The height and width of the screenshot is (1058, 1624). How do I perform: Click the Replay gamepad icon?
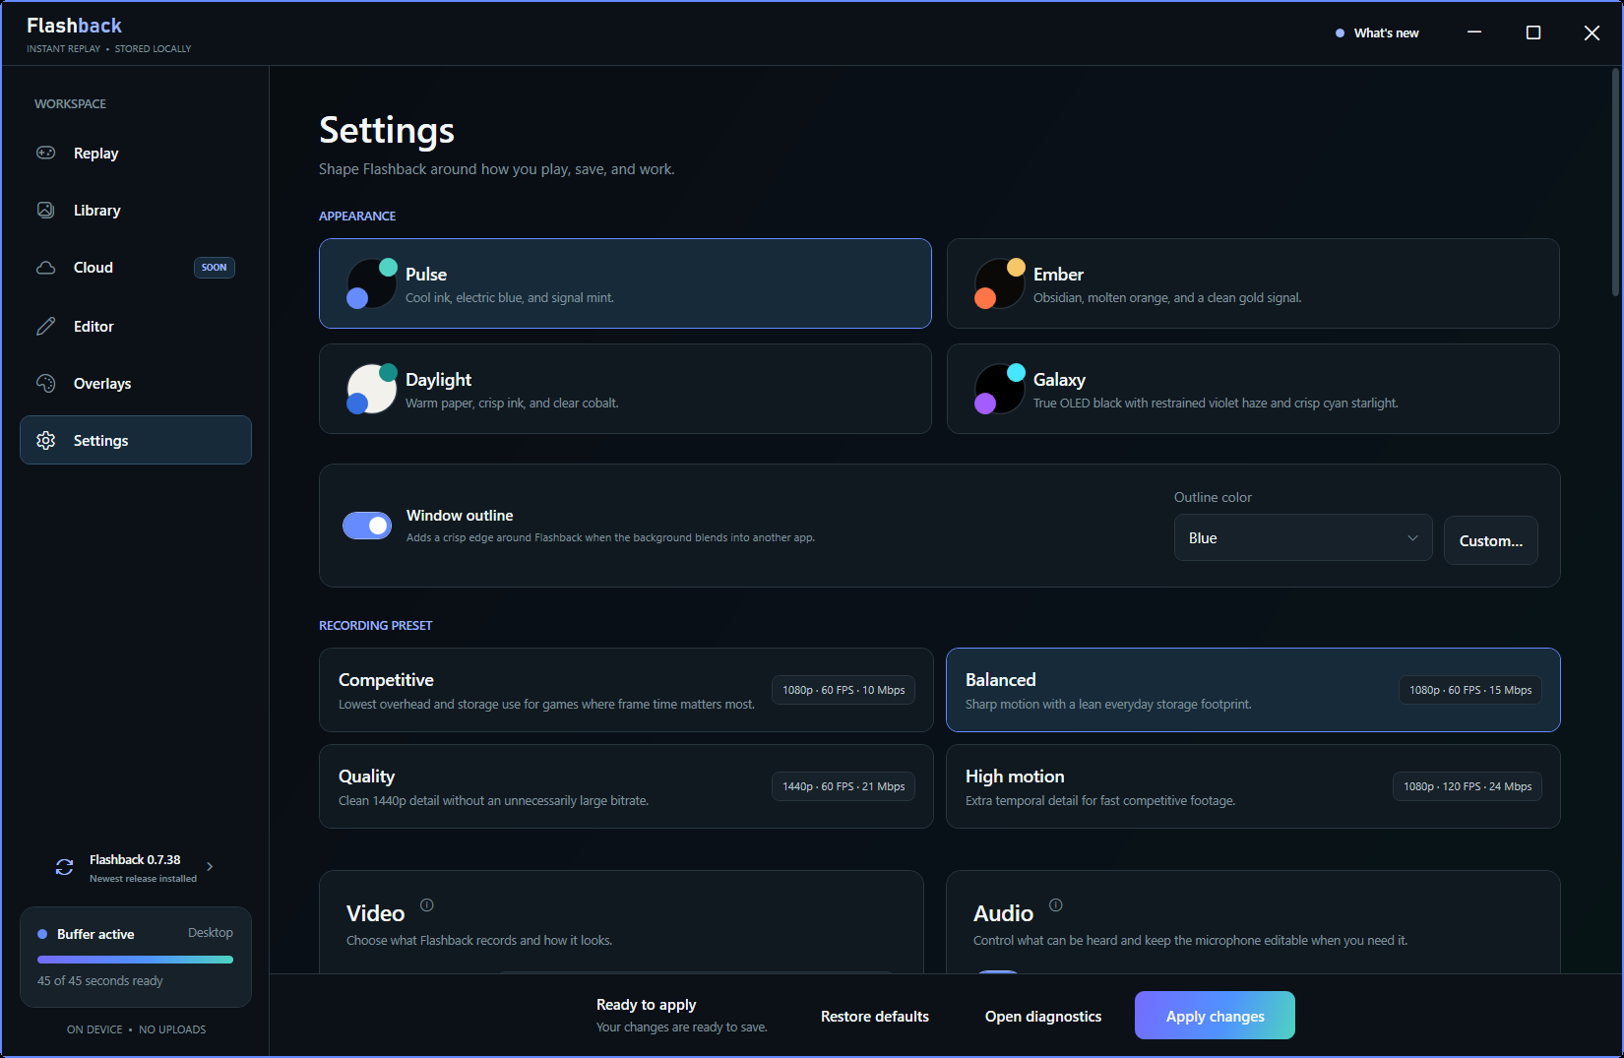pyautogui.click(x=46, y=153)
